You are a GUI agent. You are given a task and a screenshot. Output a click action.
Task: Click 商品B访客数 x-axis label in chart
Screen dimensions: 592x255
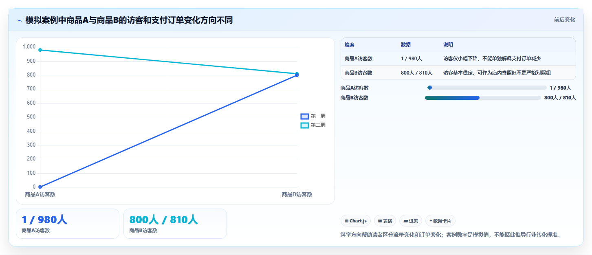point(297,194)
